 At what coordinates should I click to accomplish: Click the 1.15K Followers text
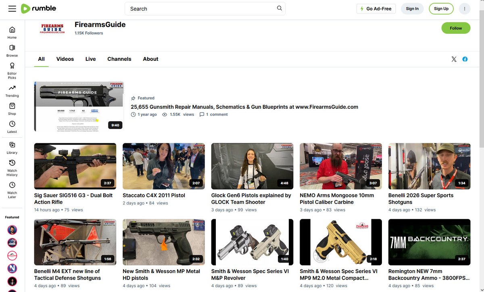[x=89, y=33]
